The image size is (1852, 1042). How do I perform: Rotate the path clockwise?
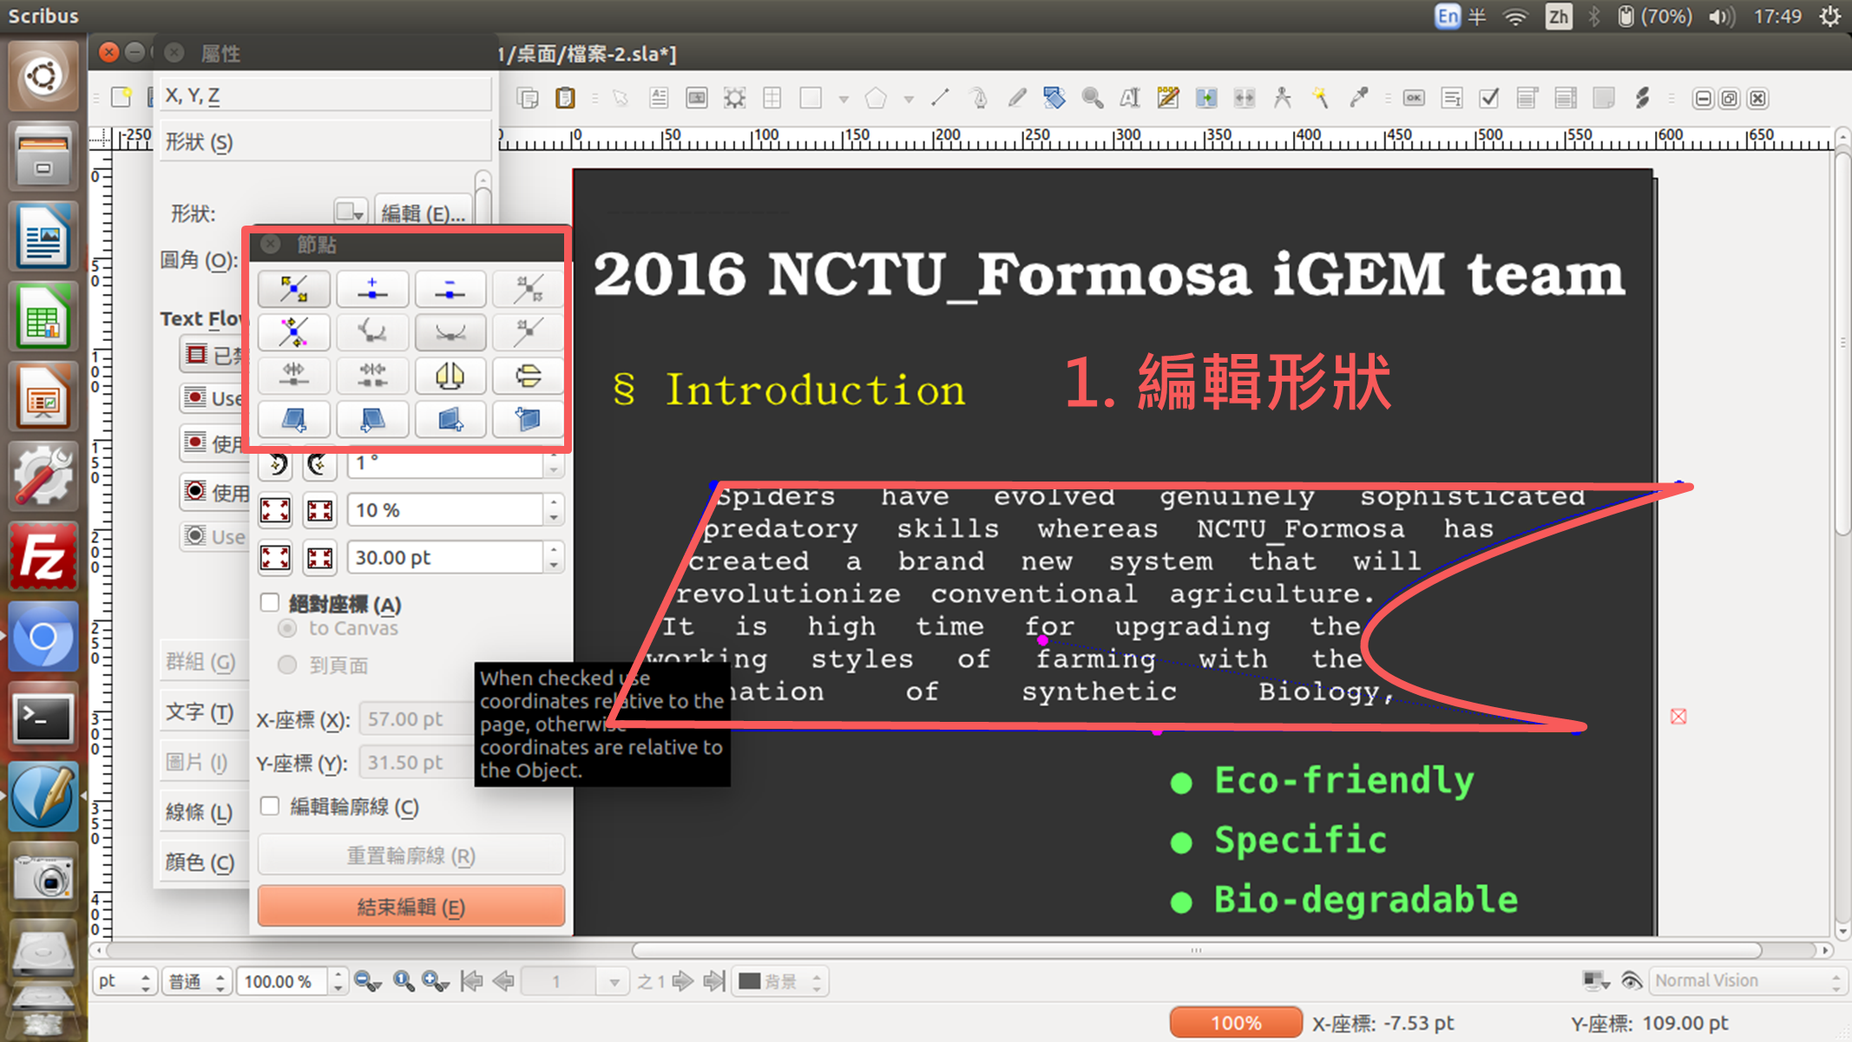click(319, 464)
